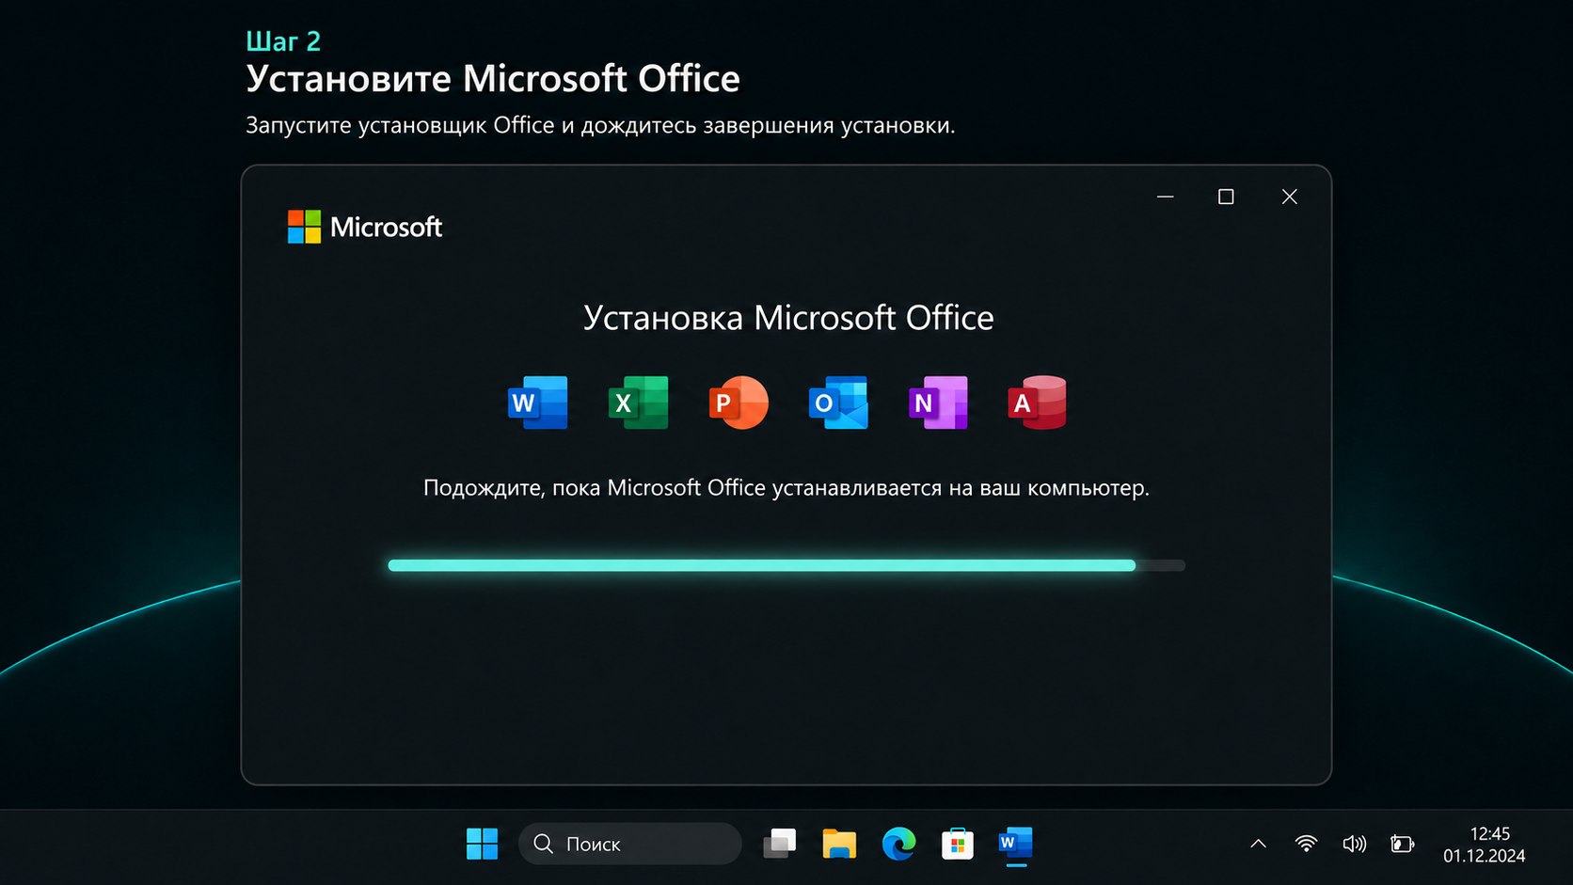Open Task View from the taskbar
Screen dimensions: 1573x885
[779, 844]
